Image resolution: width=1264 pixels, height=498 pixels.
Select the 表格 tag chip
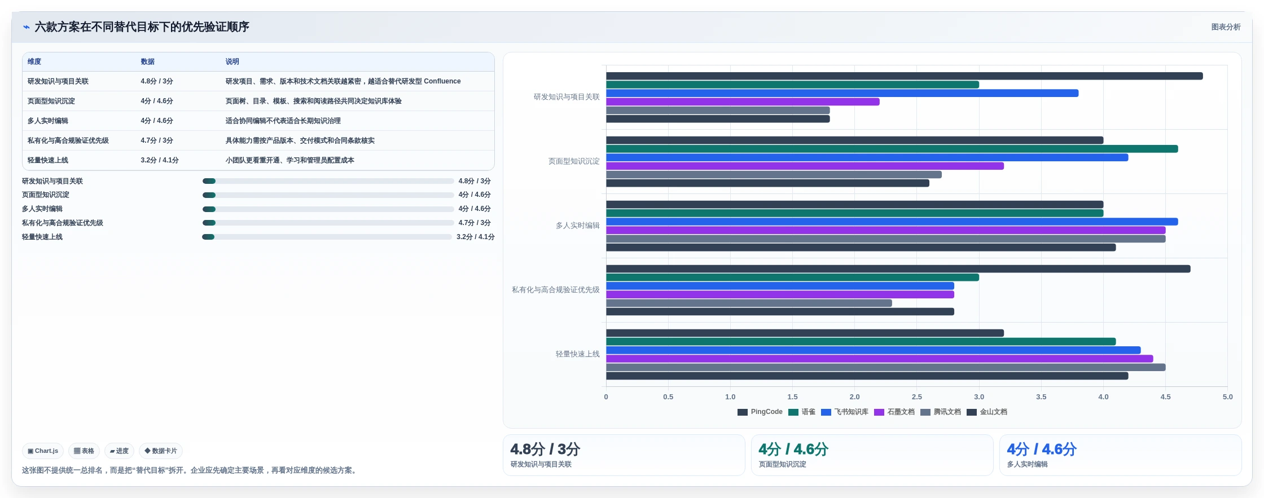[x=84, y=451]
